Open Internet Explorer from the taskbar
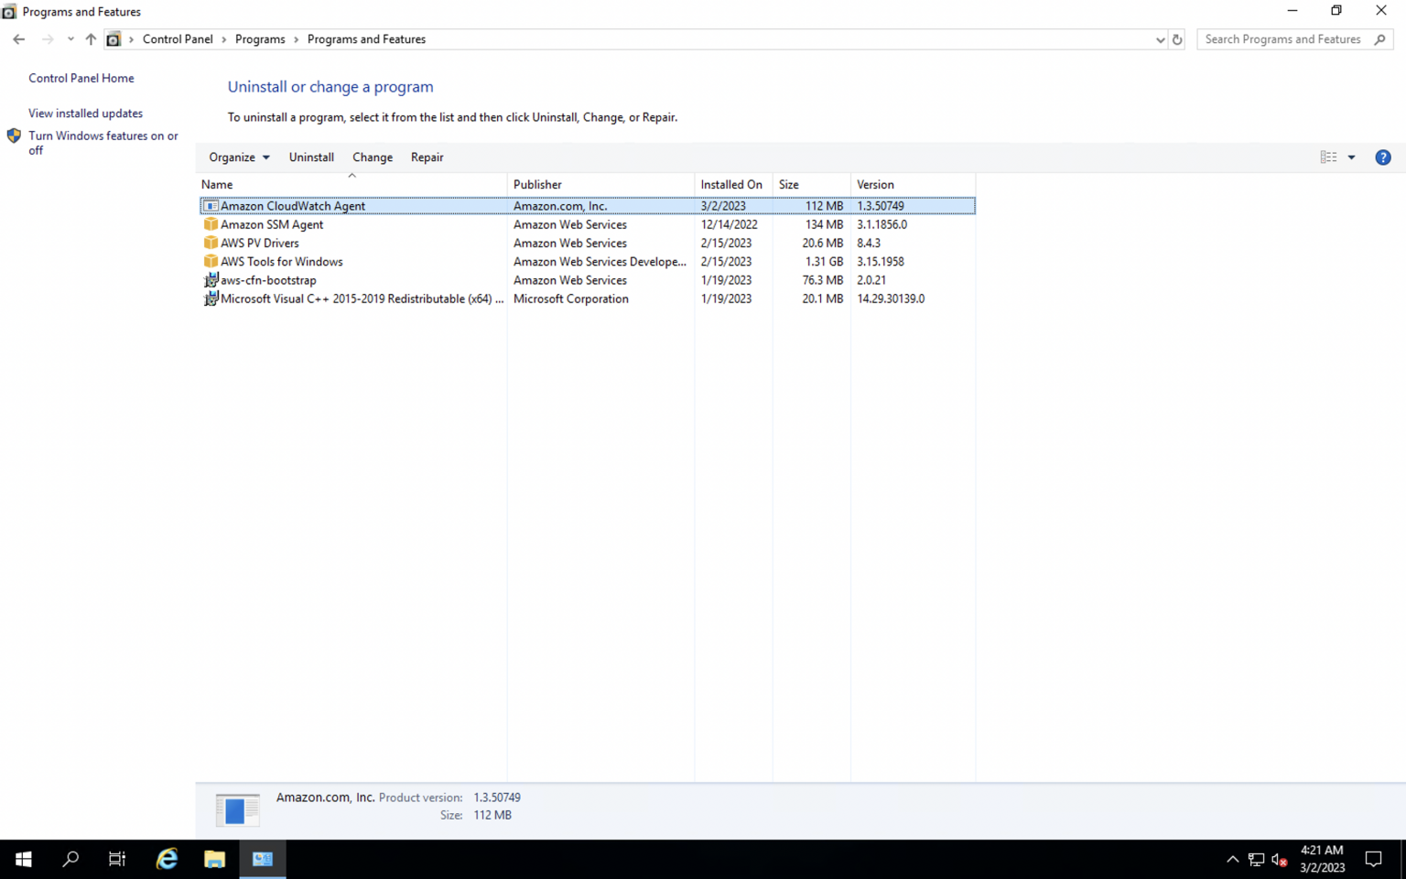The height and width of the screenshot is (879, 1406). click(166, 859)
